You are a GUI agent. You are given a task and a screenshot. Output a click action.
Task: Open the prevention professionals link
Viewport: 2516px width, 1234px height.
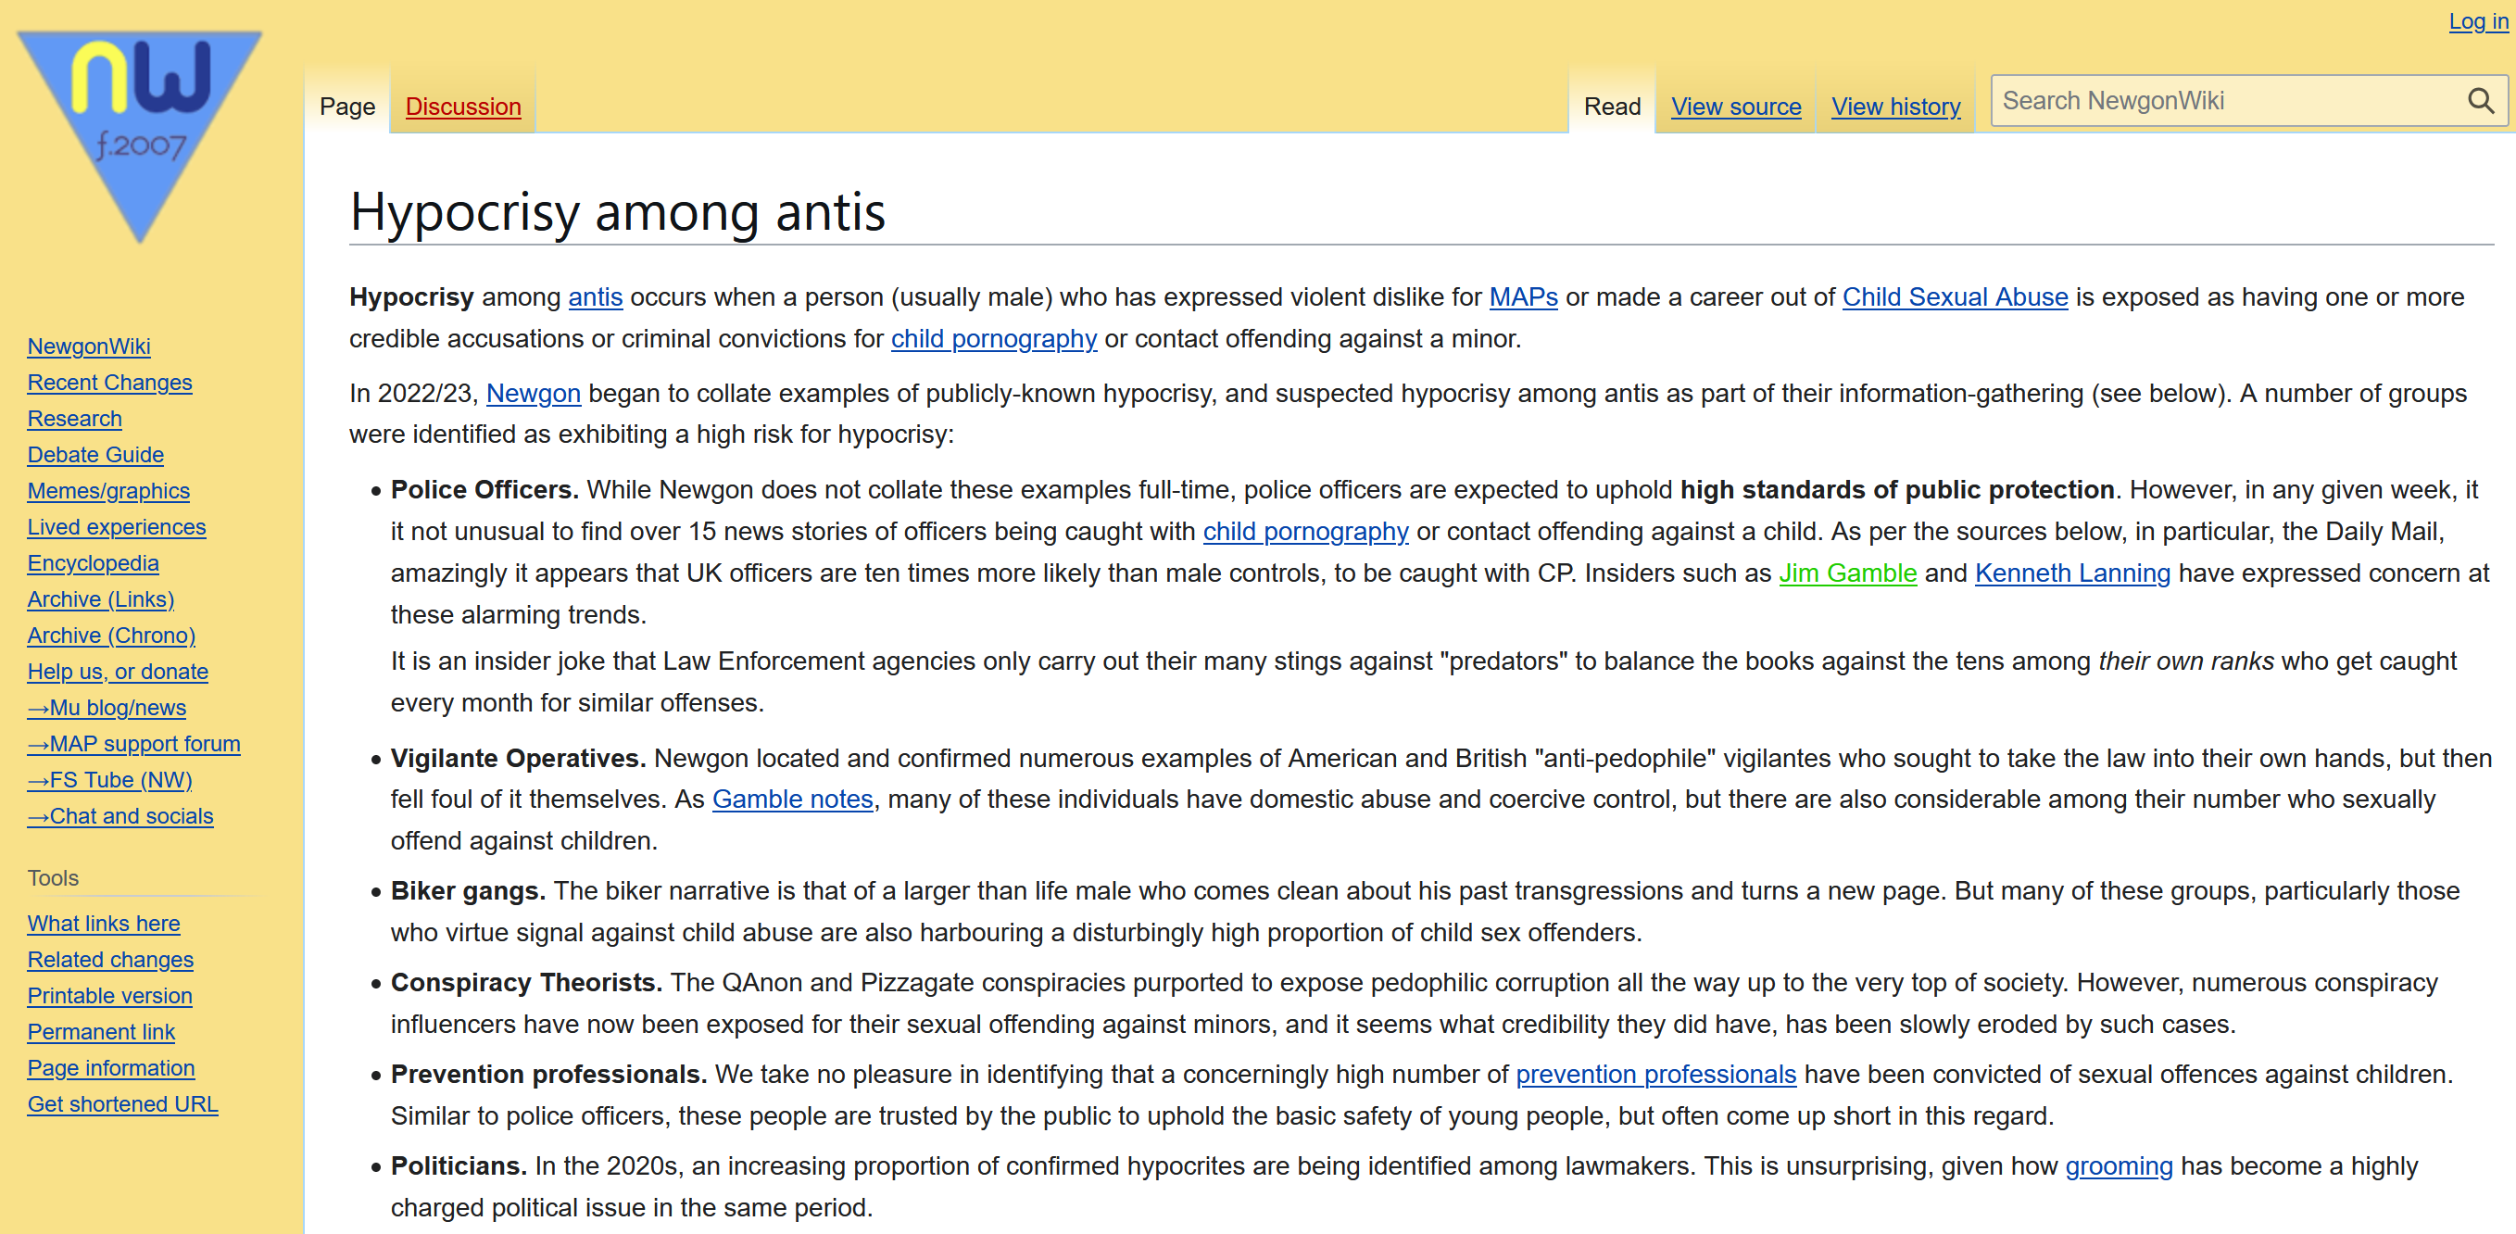point(1655,1074)
